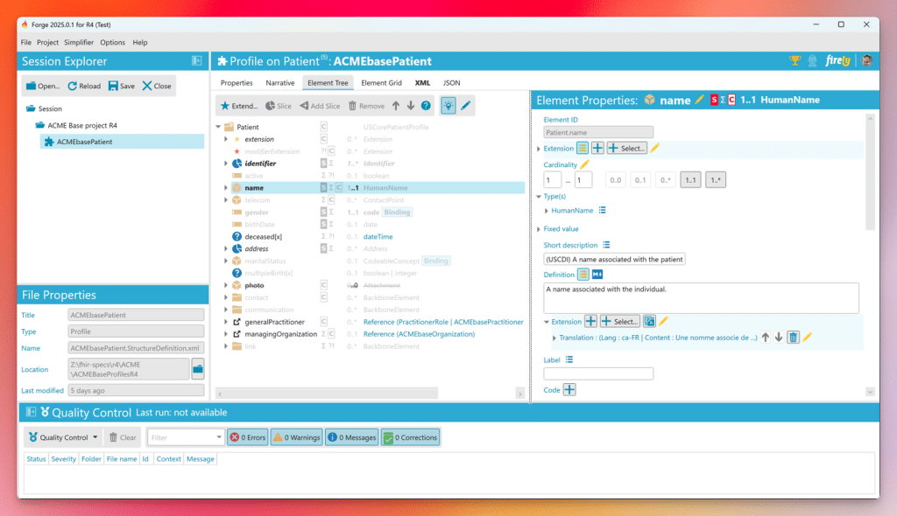Switch to the XML tab
The image size is (897, 516).
(423, 83)
